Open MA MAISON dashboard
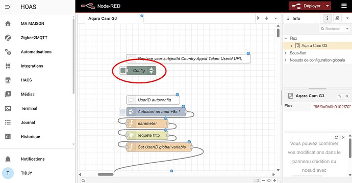 tap(33, 23)
